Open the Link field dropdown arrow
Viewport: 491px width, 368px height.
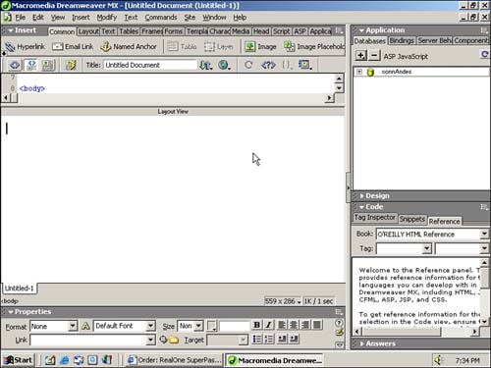(150, 340)
